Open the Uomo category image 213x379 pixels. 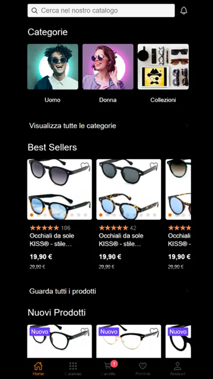53,67
